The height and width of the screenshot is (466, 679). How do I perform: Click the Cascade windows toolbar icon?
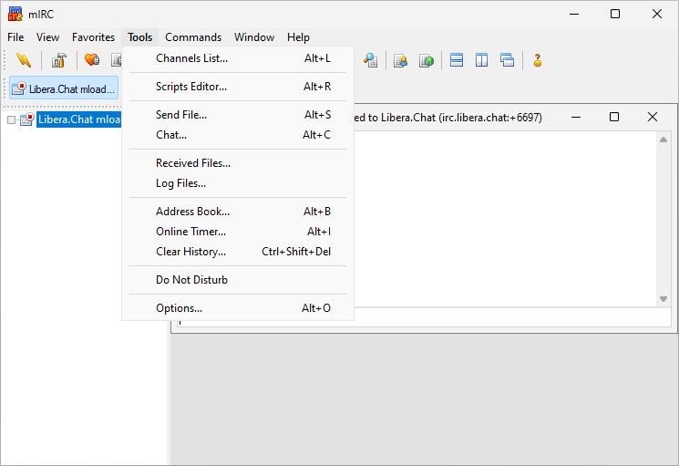coord(508,61)
